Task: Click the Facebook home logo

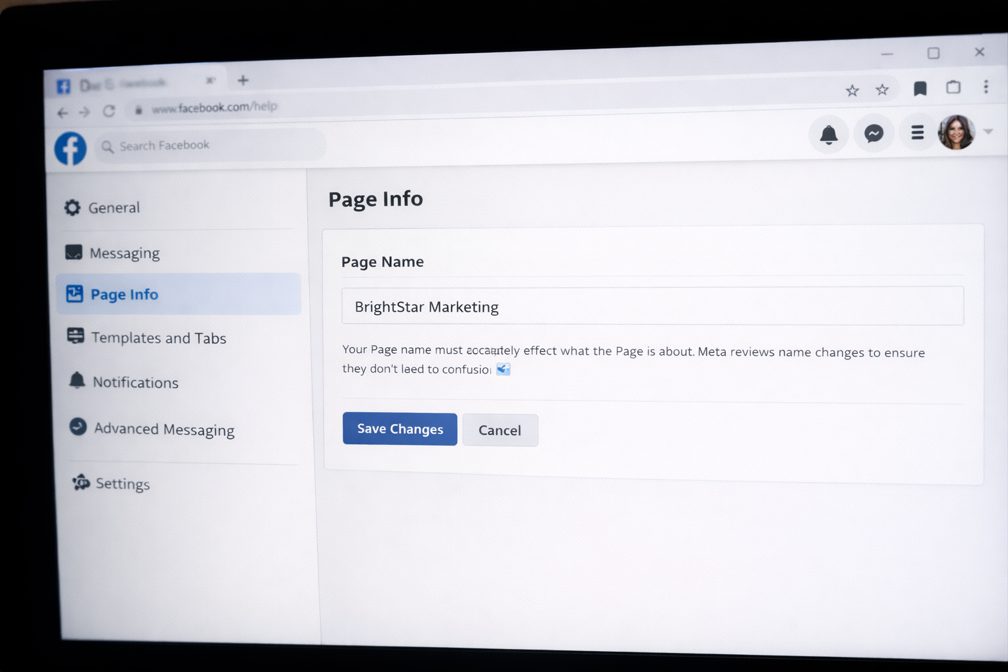Action: [x=70, y=148]
